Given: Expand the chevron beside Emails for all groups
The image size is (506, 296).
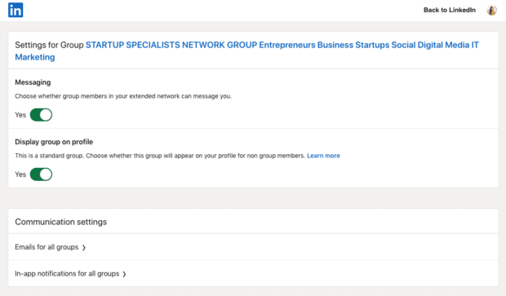Looking at the screenshot, I should [84, 248].
